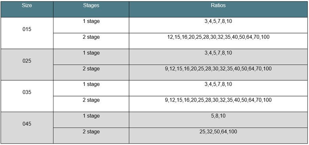This screenshot has width=309, height=145.
Task: Click the Size column header
Action: point(27,9)
